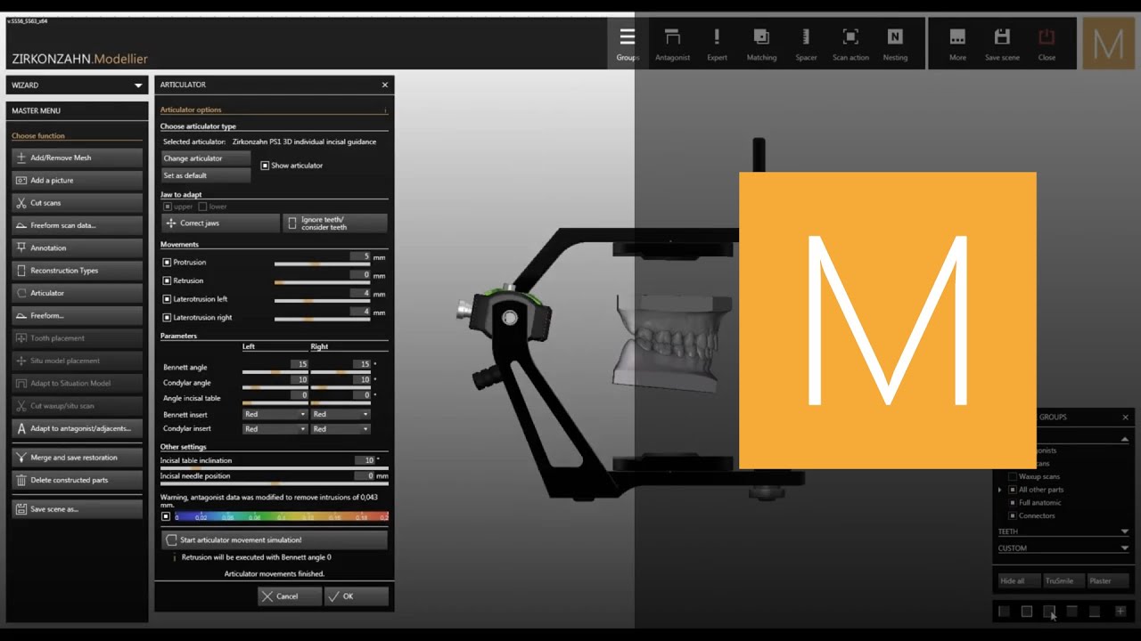Open left Bennett insert dropdown
The width and height of the screenshot is (1141, 641).
pos(275,414)
